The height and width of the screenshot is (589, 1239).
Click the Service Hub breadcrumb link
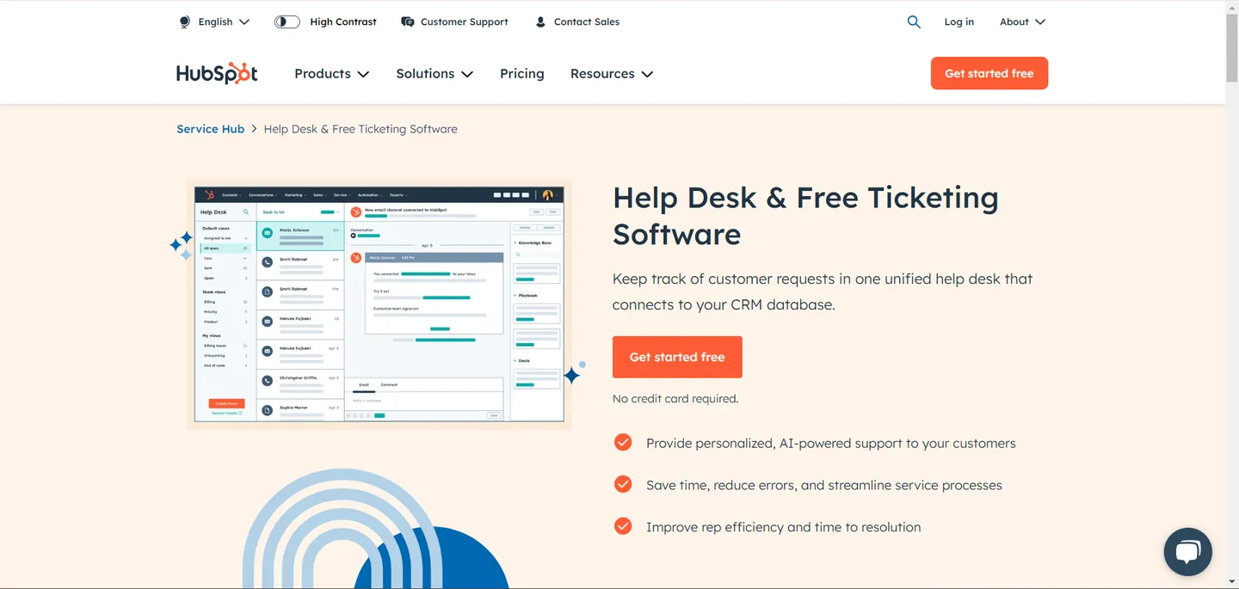pyautogui.click(x=211, y=129)
